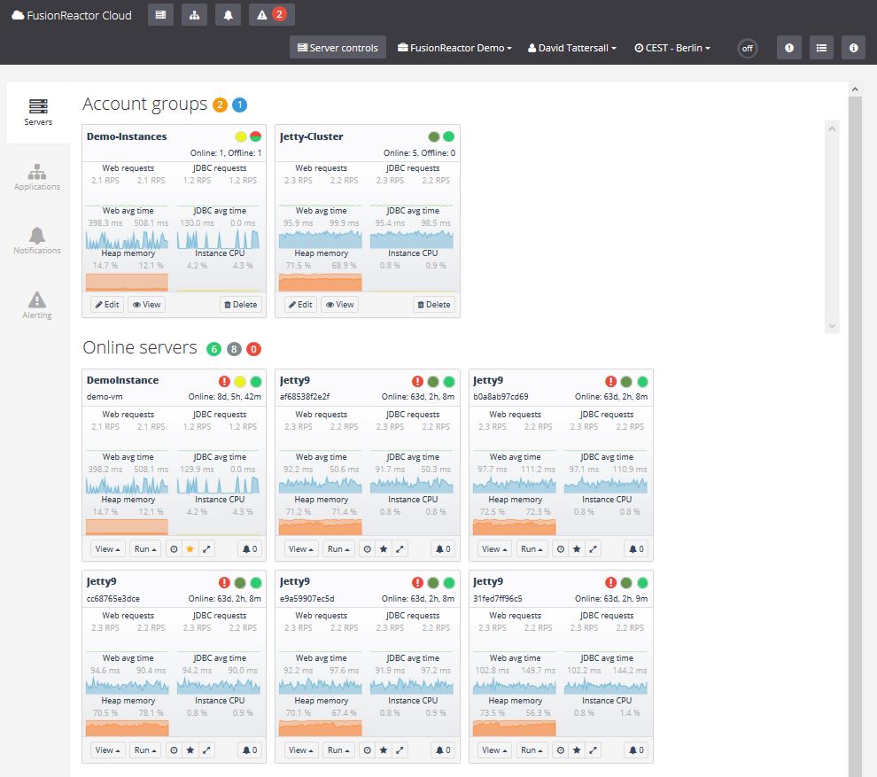Click the orange 2 badge beside Account groups
This screenshot has height=777, width=877.
pyautogui.click(x=220, y=105)
